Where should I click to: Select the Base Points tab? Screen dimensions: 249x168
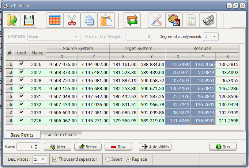pyautogui.click(x=22, y=135)
